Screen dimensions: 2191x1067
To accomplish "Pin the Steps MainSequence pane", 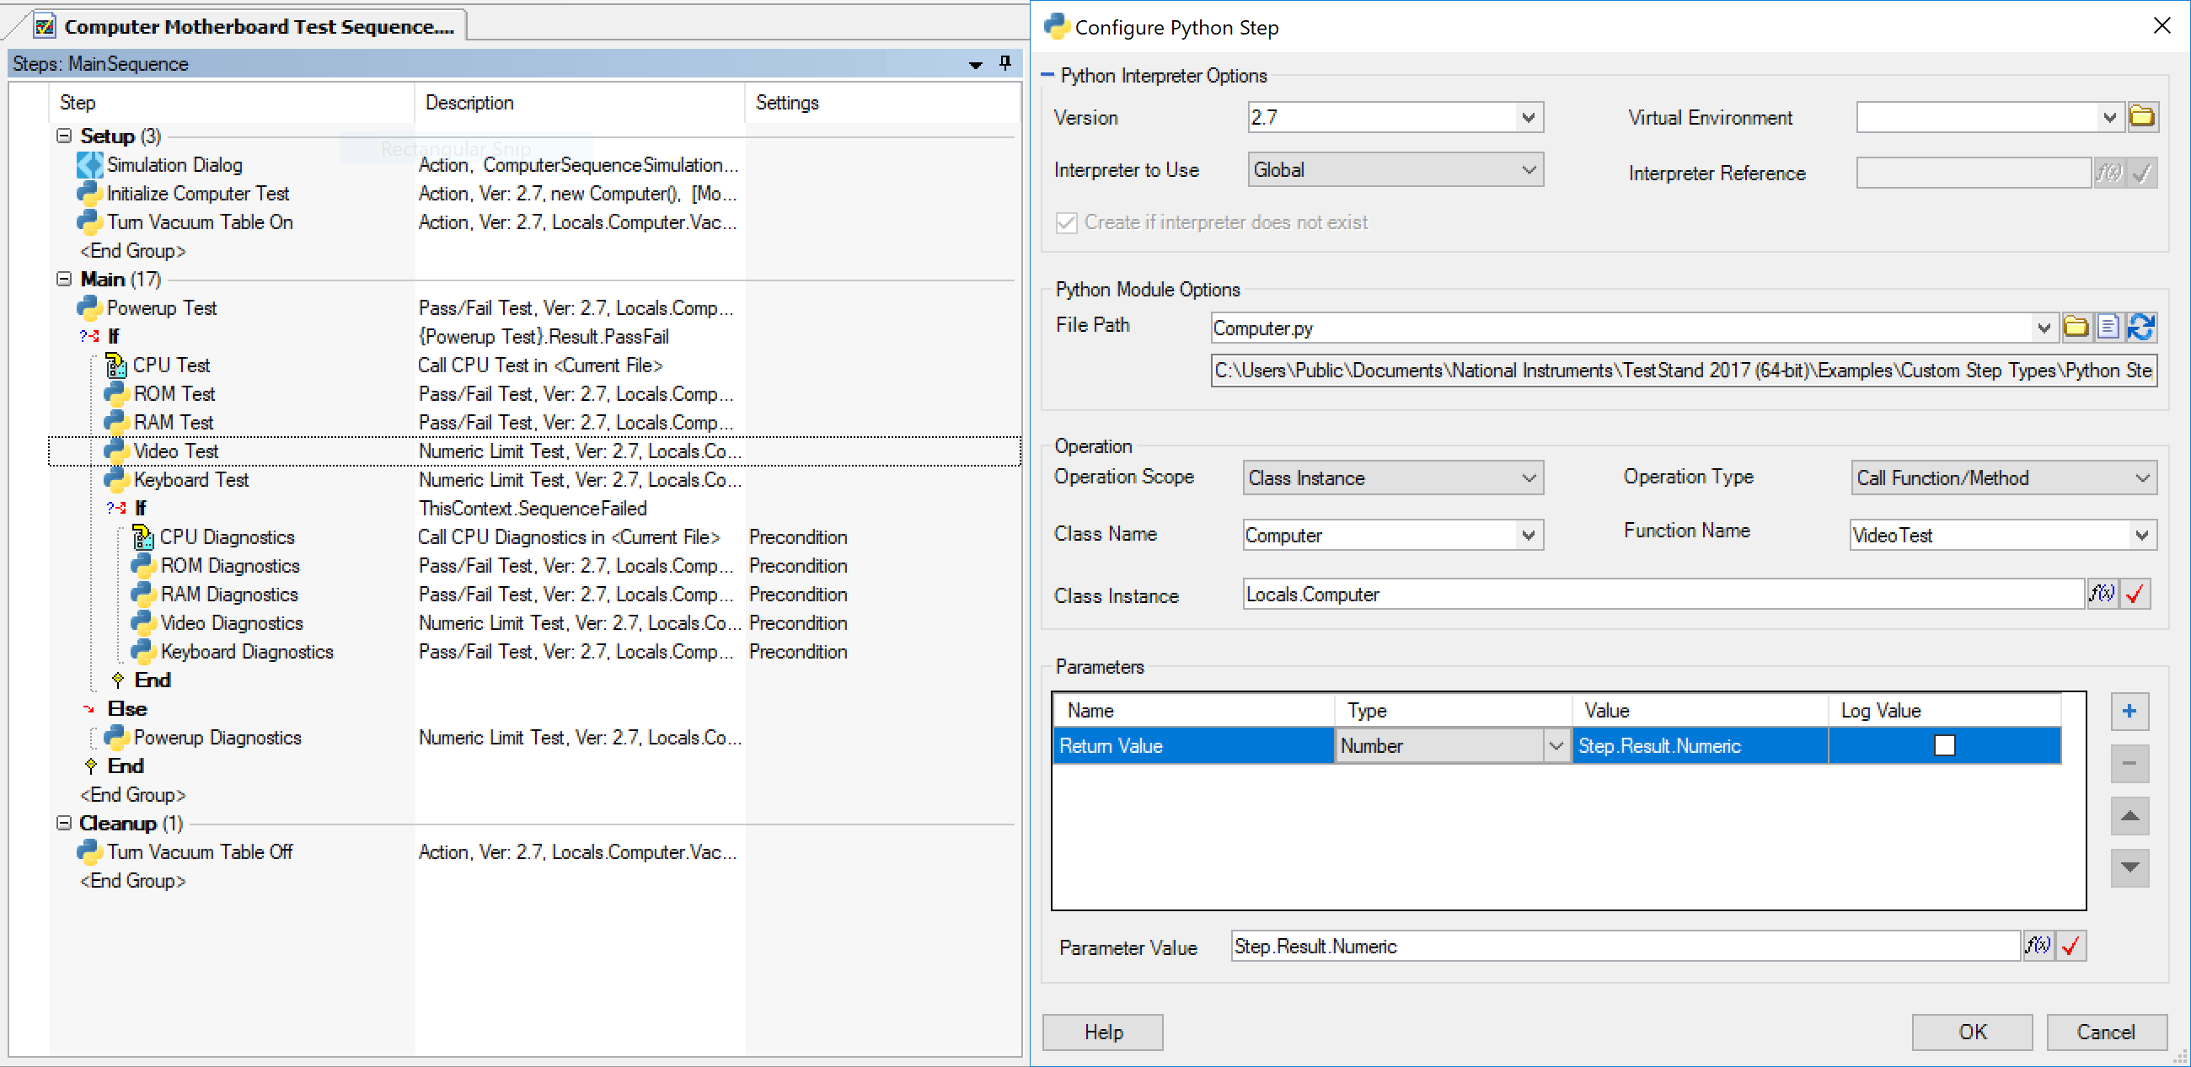I will click(x=1005, y=63).
